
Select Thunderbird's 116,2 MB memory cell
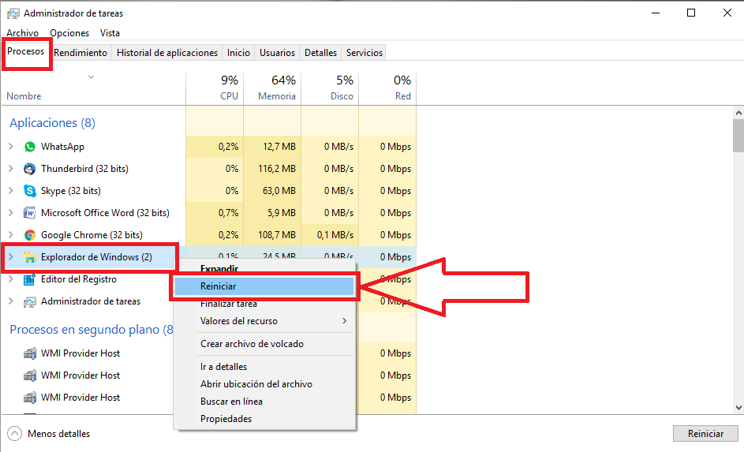pos(272,168)
